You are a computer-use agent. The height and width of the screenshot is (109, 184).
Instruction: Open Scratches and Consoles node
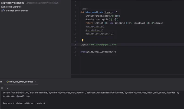point(16,11)
